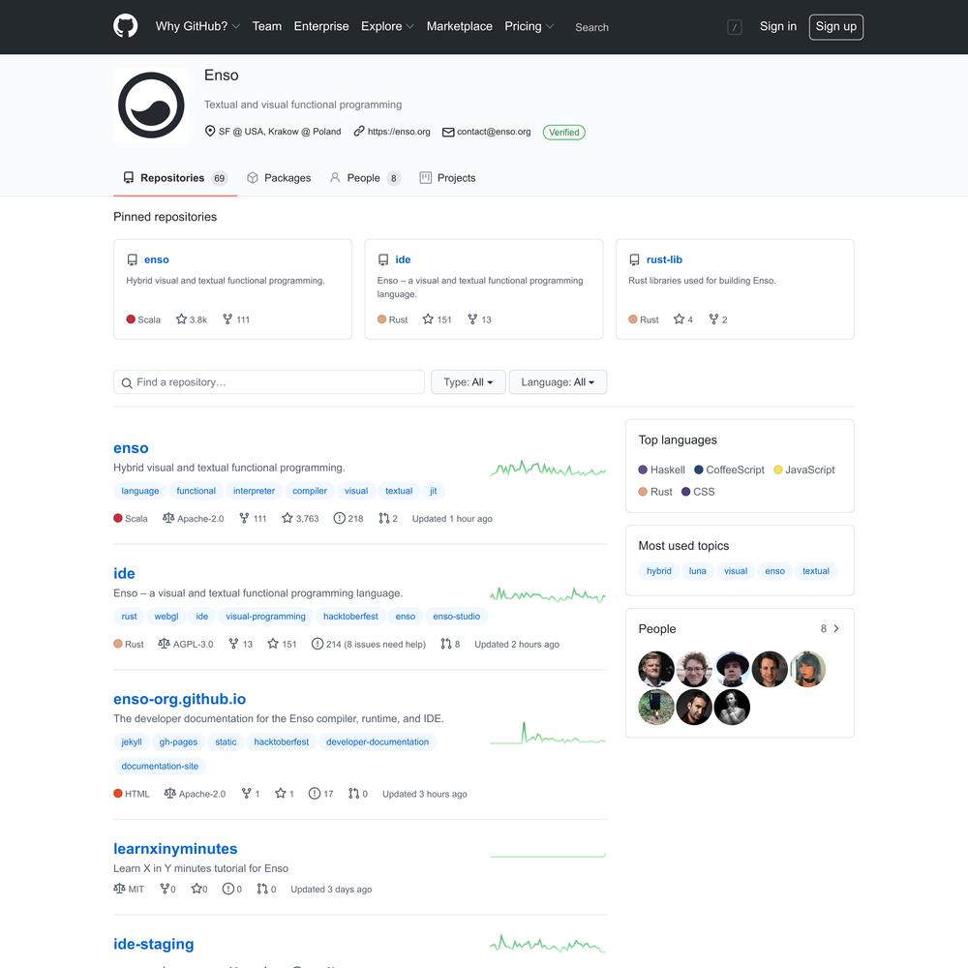Open the ide-staging repository
The width and height of the screenshot is (968, 968).
coord(154,944)
